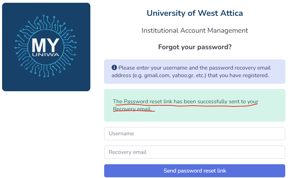
Task: Click the "Forgot your password?" heading
Action: pos(195,47)
